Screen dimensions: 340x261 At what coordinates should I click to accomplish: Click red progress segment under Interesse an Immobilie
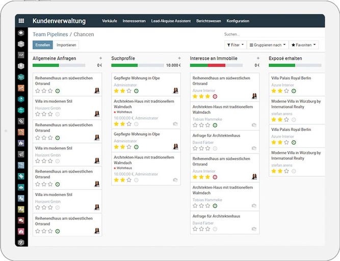(217, 65)
